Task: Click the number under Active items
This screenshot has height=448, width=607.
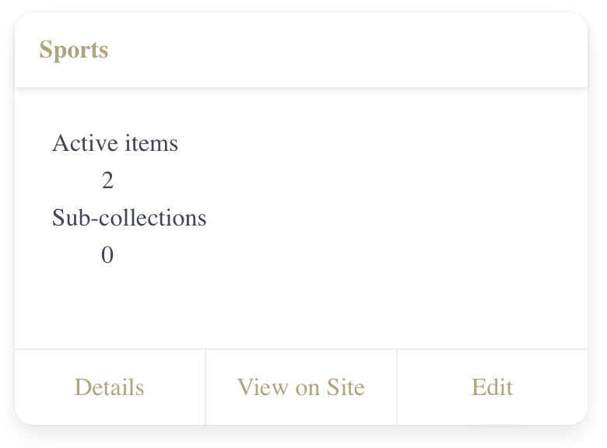Action: coord(107,181)
